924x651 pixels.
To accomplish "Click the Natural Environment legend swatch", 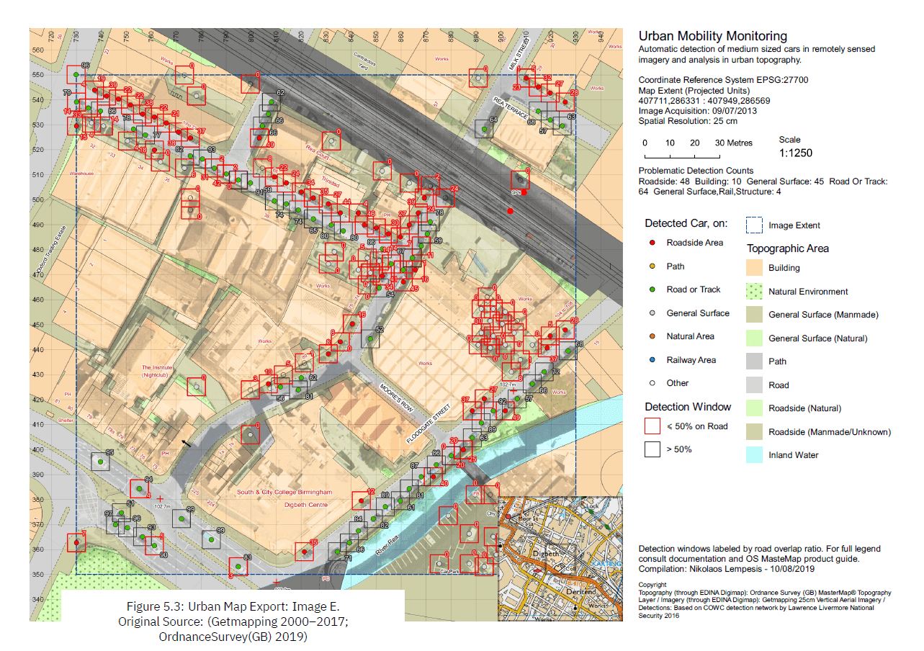I will click(754, 292).
